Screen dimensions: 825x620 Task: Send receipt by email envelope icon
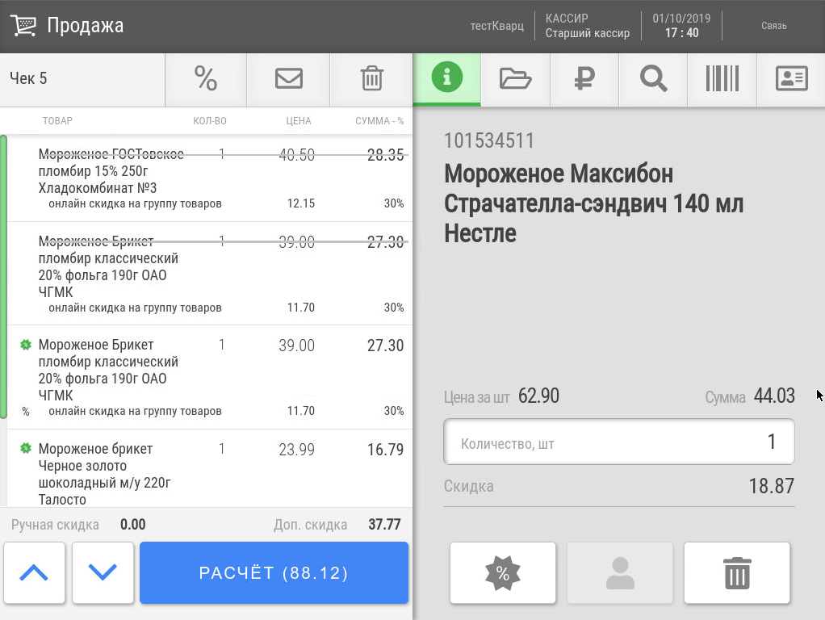point(288,79)
